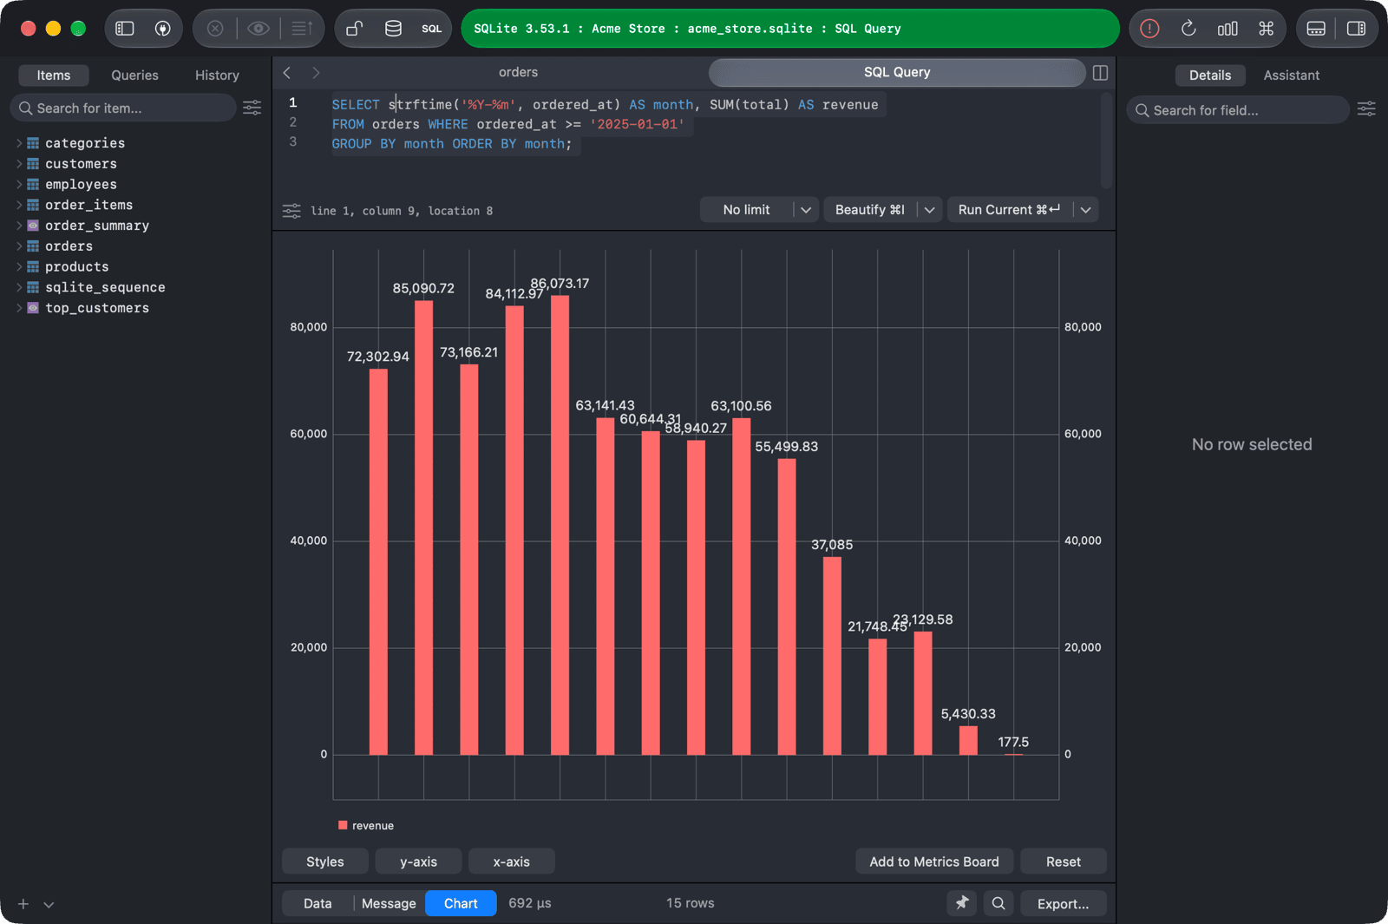The height and width of the screenshot is (924, 1388).
Task: Click the command key shortcut icon
Action: pyautogui.click(x=1267, y=29)
